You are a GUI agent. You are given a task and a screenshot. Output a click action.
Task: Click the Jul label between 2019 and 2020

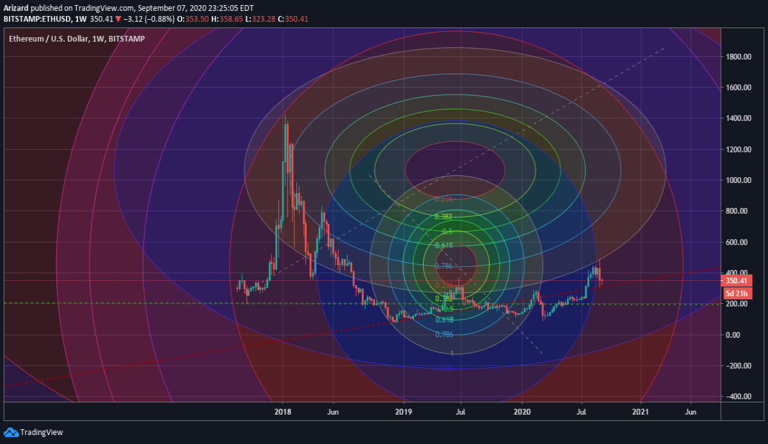click(461, 412)
